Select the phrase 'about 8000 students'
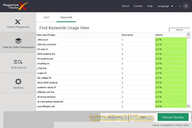Viewport: 192px width, 128px height. coord(47,83)
